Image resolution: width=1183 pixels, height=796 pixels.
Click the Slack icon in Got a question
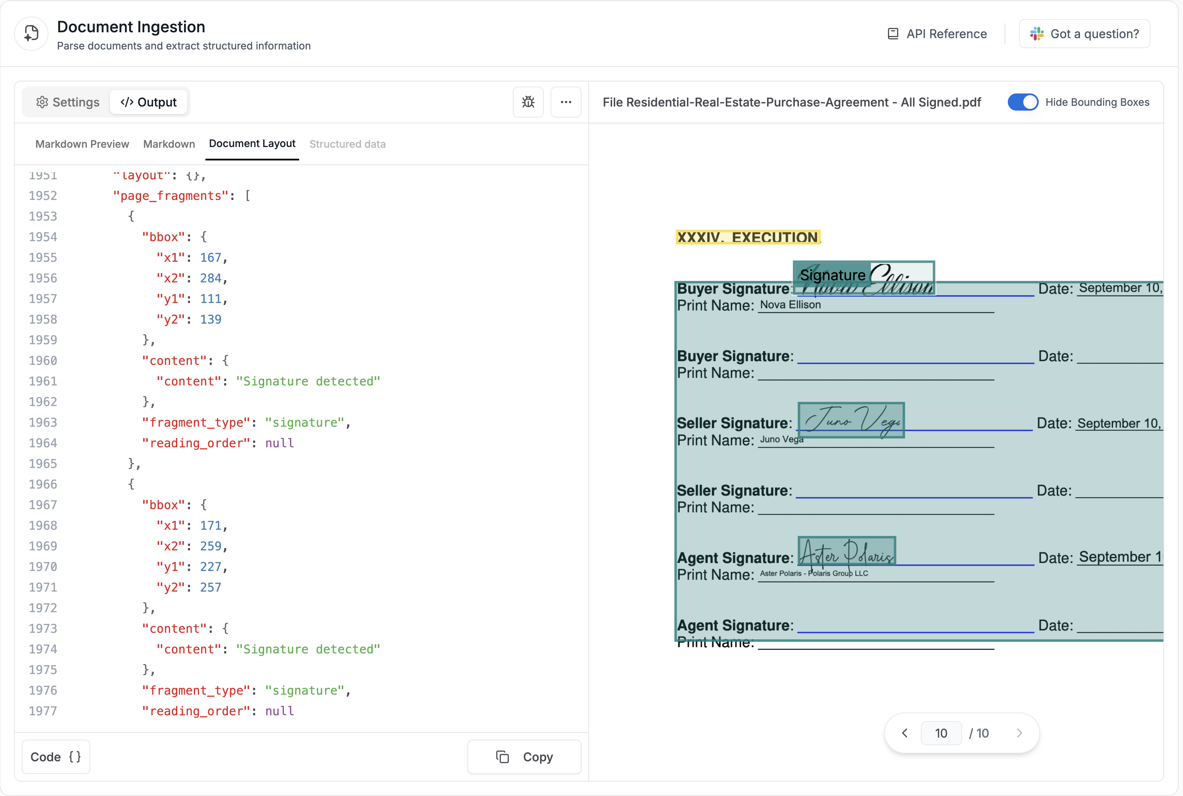[x=1036, y=34]
